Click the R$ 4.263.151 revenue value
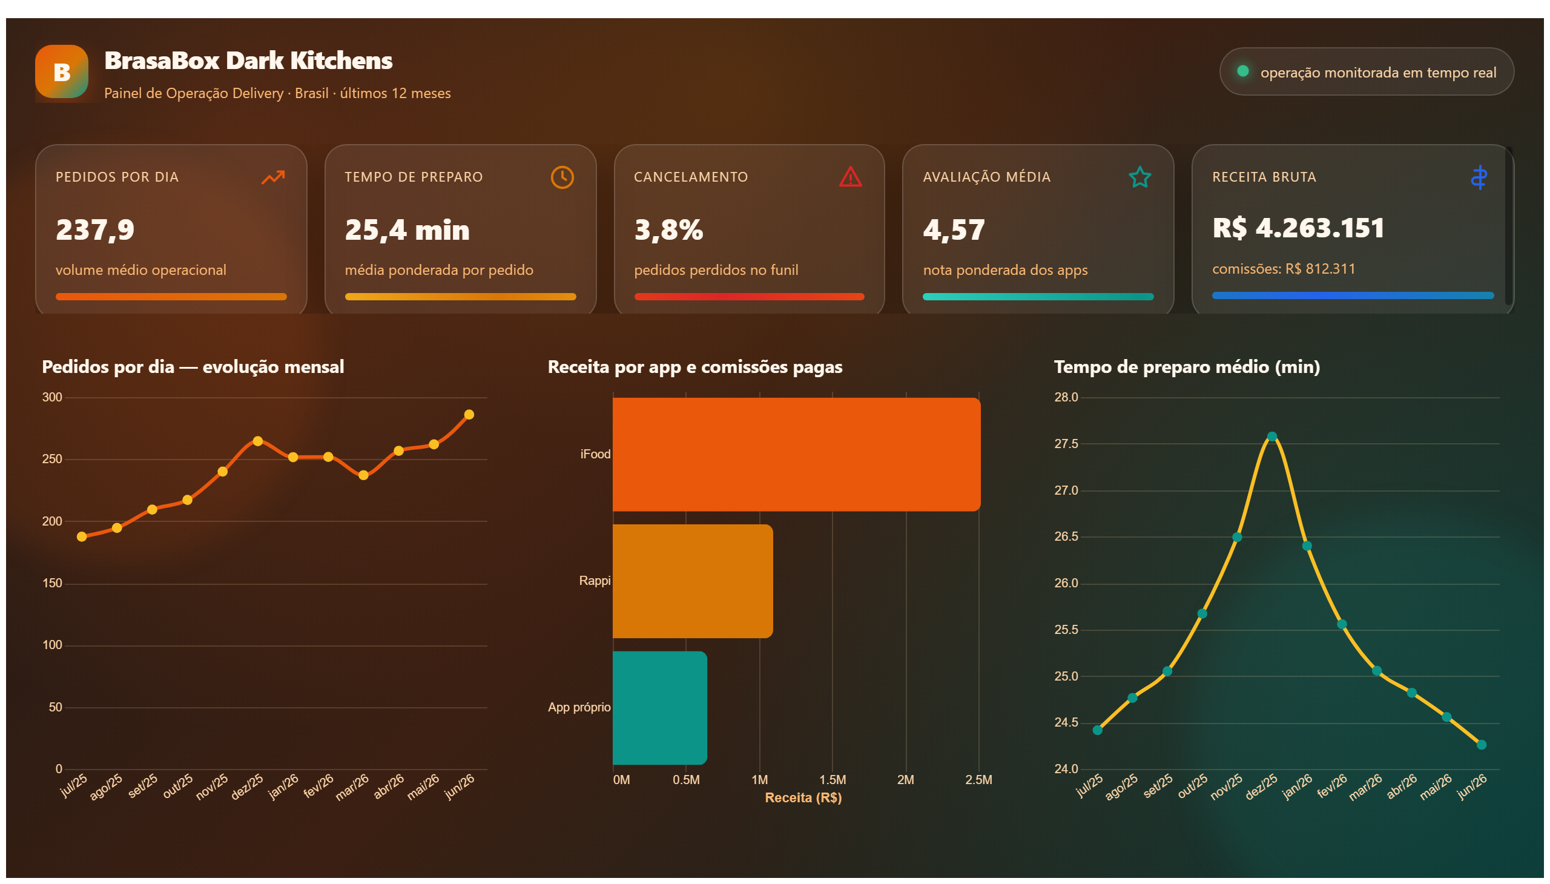This screenshot has width=1550, height=884. click(x=1299, y=228)
